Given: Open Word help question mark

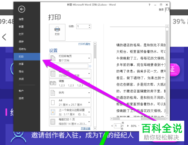Looking at the screenshot, I should [149, 5].
